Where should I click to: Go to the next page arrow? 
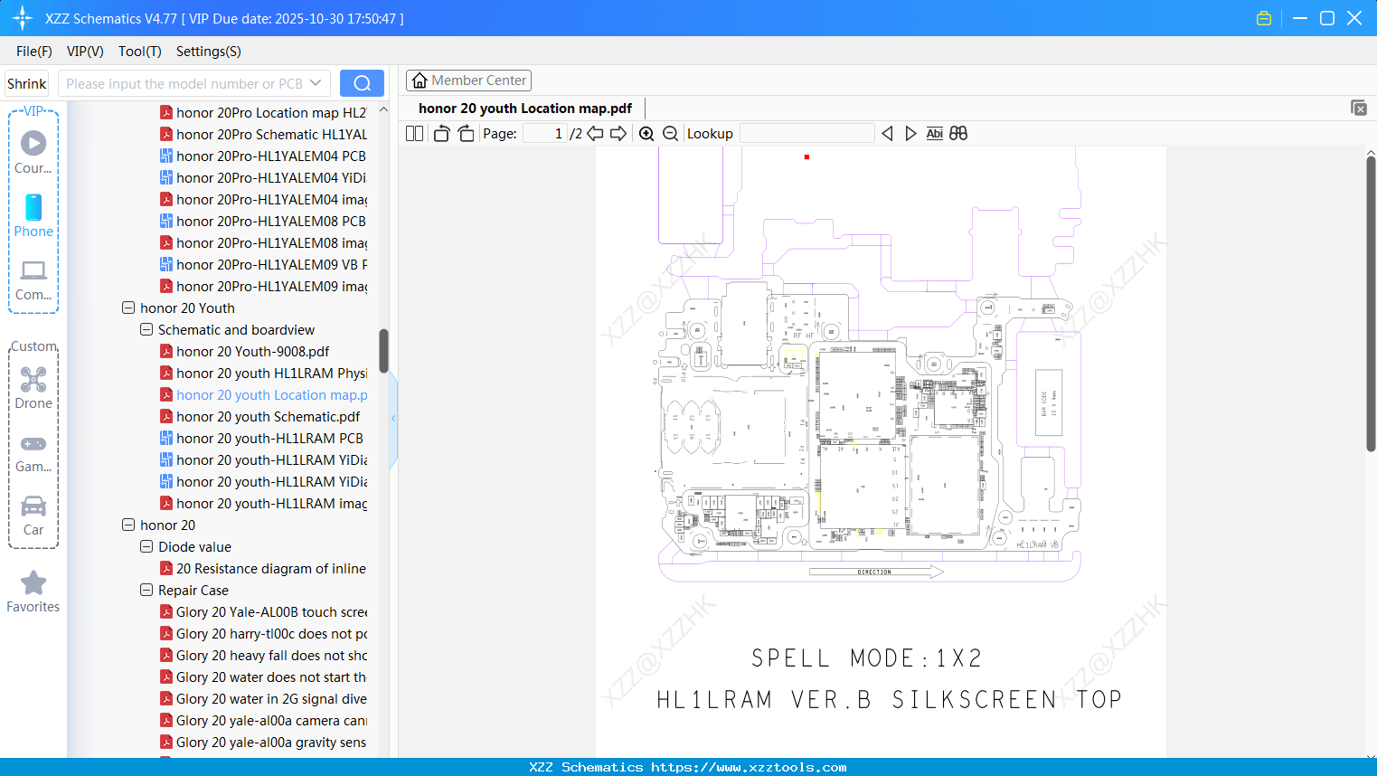pos(618,134)
